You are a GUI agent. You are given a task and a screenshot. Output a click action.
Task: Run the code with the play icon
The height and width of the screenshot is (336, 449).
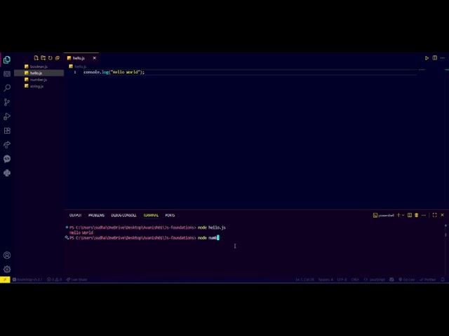427,58
